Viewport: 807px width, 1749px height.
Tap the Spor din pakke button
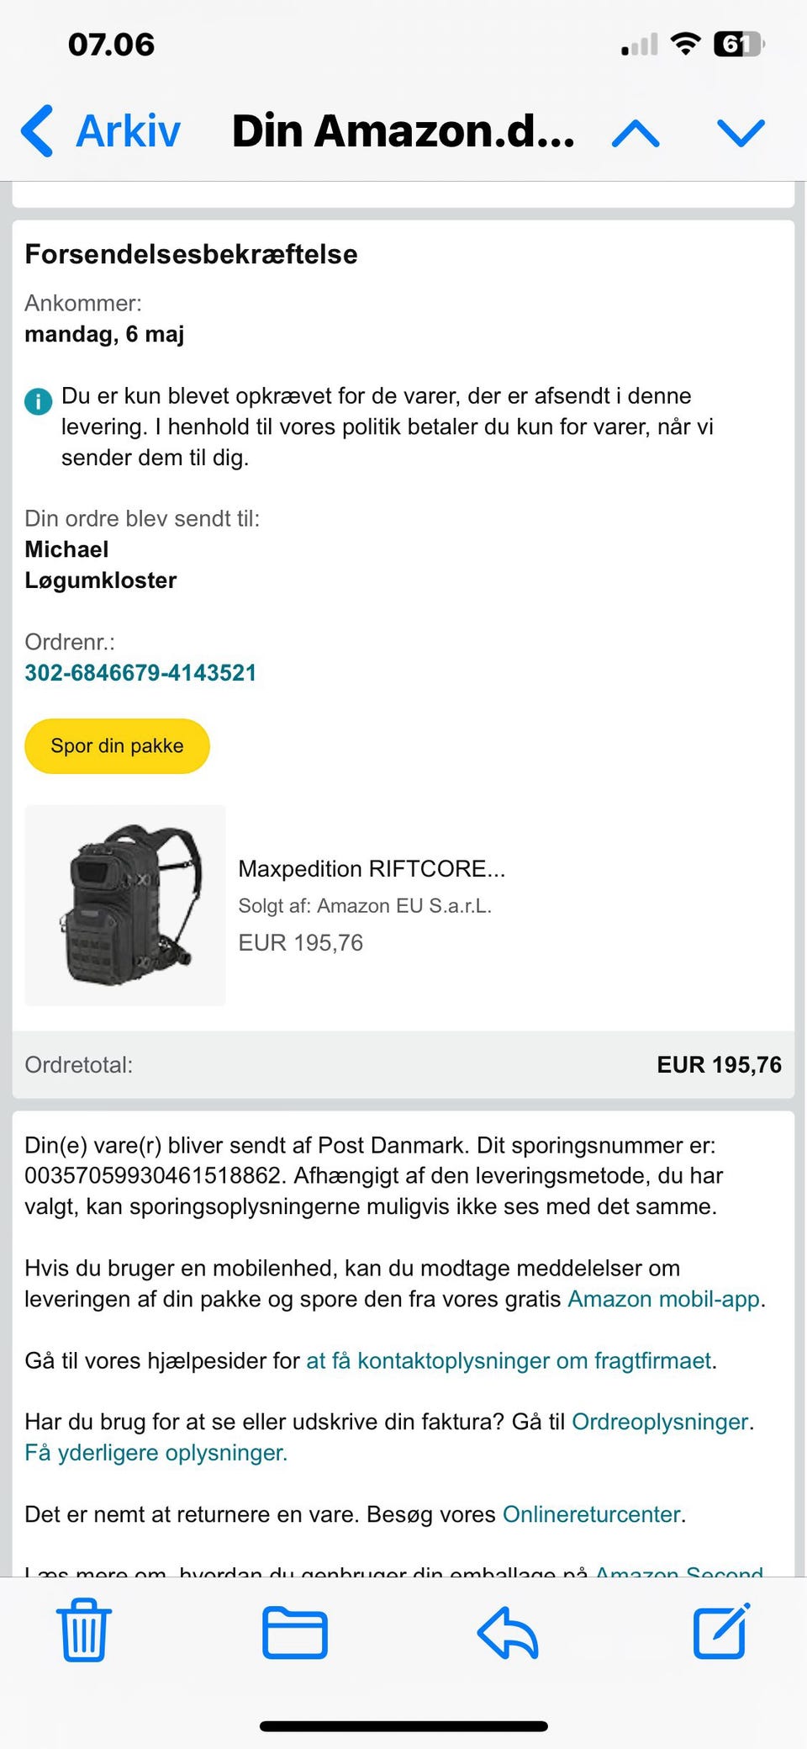[x=117, y=745]
